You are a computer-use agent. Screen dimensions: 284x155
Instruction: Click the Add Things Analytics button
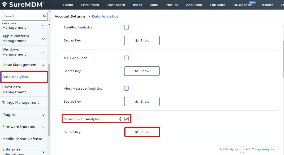click(260, 149)
